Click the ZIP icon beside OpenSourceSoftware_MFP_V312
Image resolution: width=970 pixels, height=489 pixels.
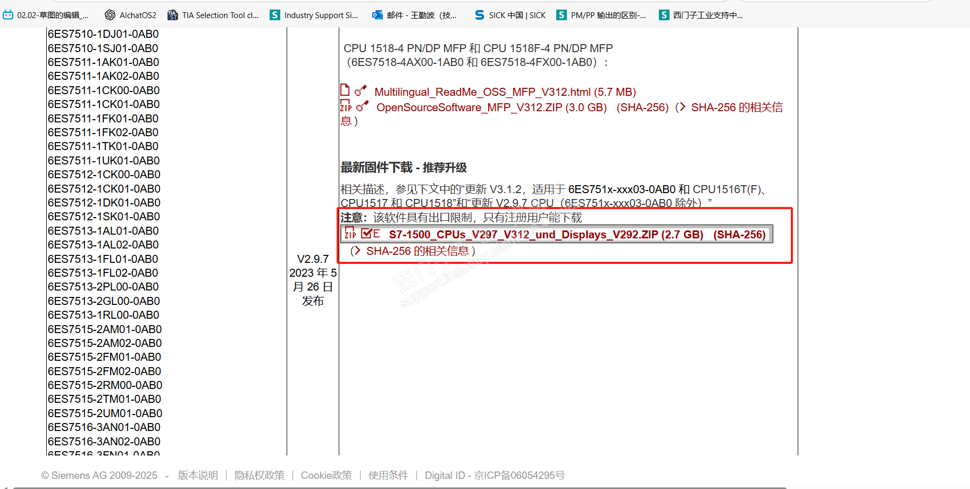346,105
